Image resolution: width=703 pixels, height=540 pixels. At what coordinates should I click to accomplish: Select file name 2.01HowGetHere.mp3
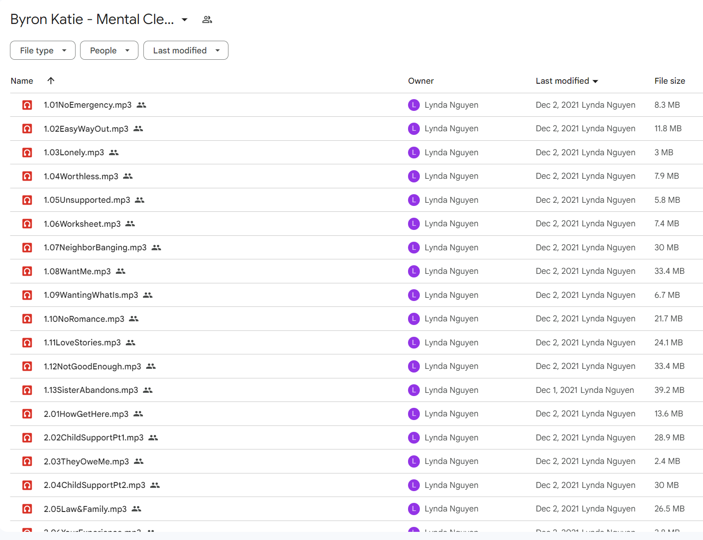pyautogui.click(x=86, y=414)
